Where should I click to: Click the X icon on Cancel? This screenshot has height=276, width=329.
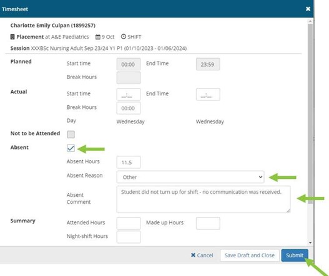(x=193, y=255)
